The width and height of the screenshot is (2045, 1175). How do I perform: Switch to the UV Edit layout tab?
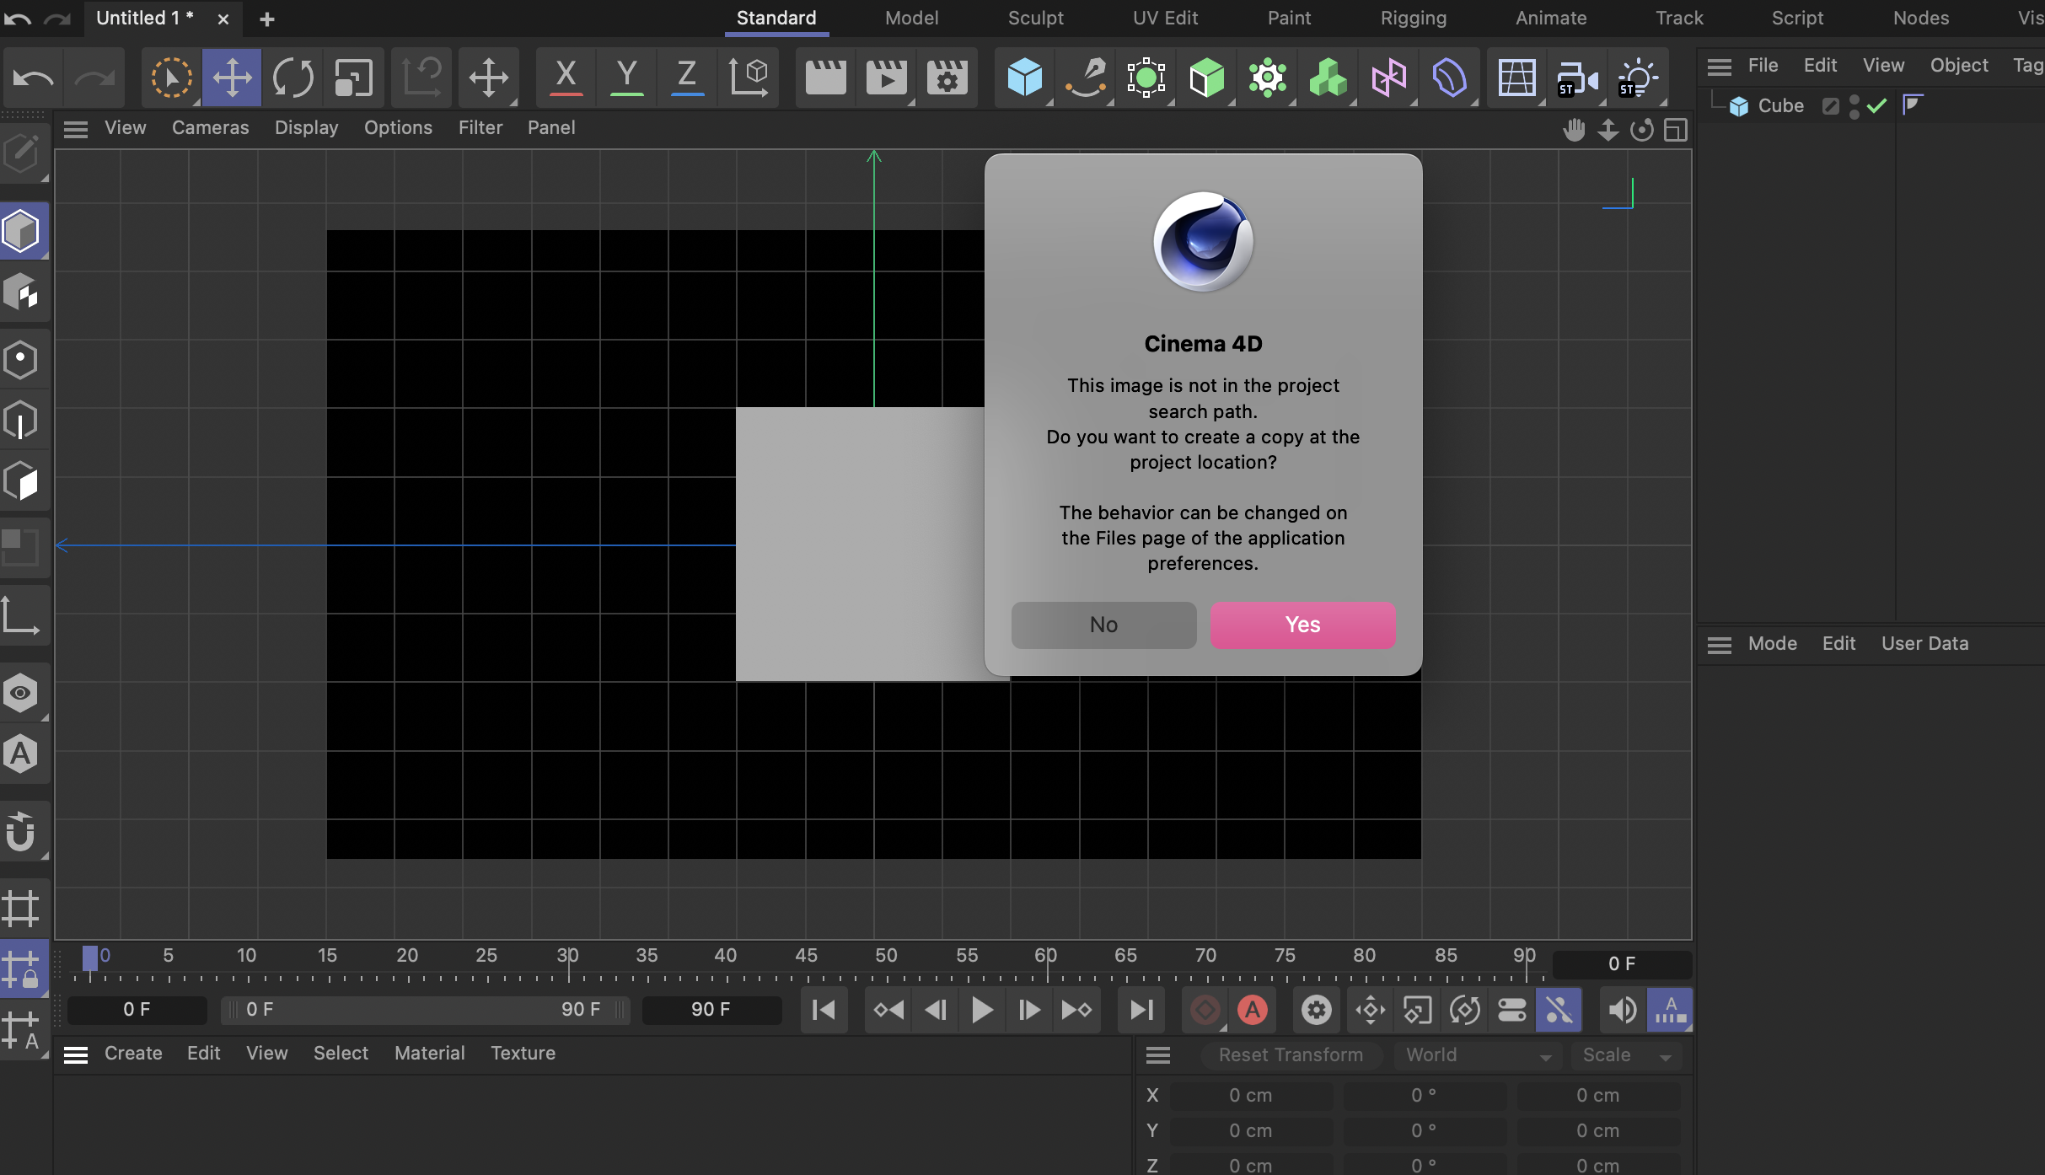coord(1165,18)
